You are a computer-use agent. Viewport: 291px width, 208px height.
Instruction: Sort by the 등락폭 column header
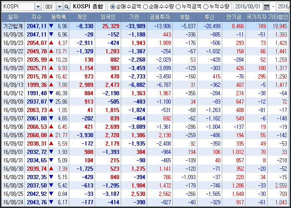(x=59, y=17)
